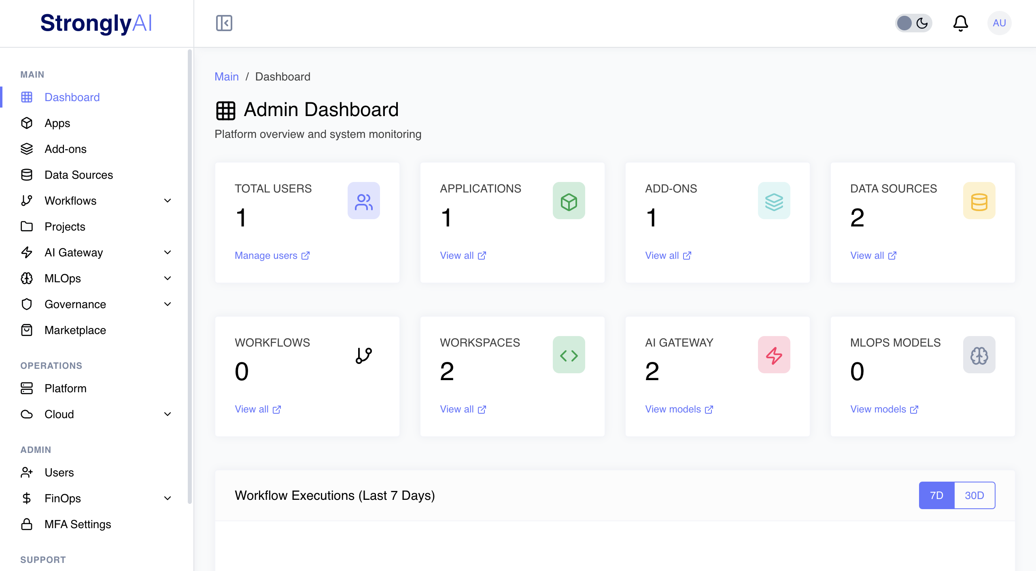
Task: Navigate to Main in the breadcrumb
Action: click(x=227, y=76)
